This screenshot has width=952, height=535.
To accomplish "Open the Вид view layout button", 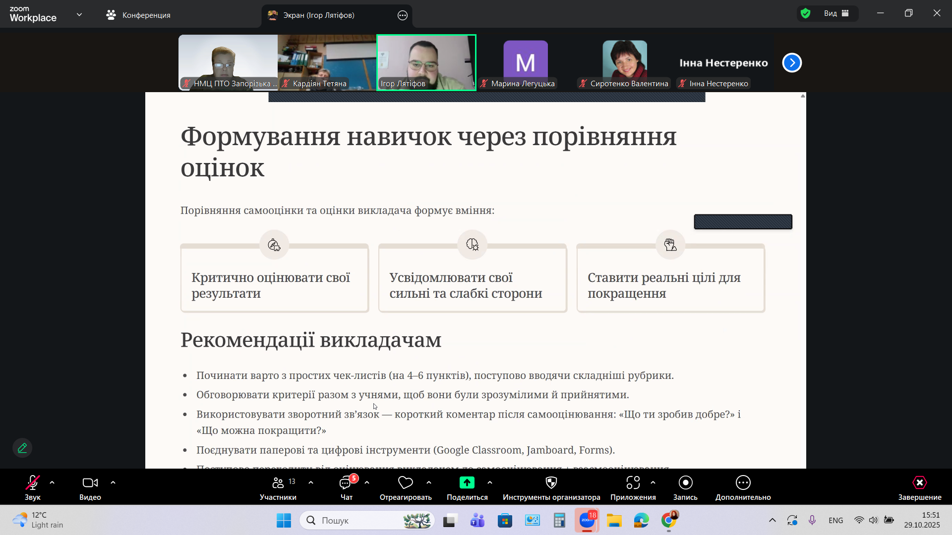I will tap(836, 14).
